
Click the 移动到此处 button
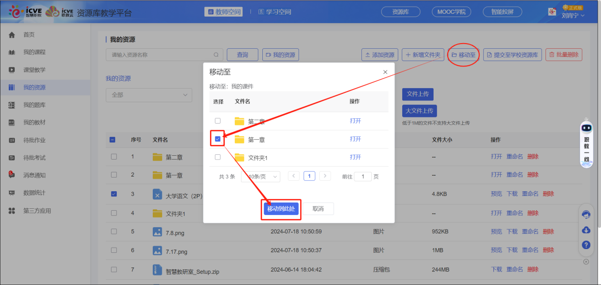[281, 209]
